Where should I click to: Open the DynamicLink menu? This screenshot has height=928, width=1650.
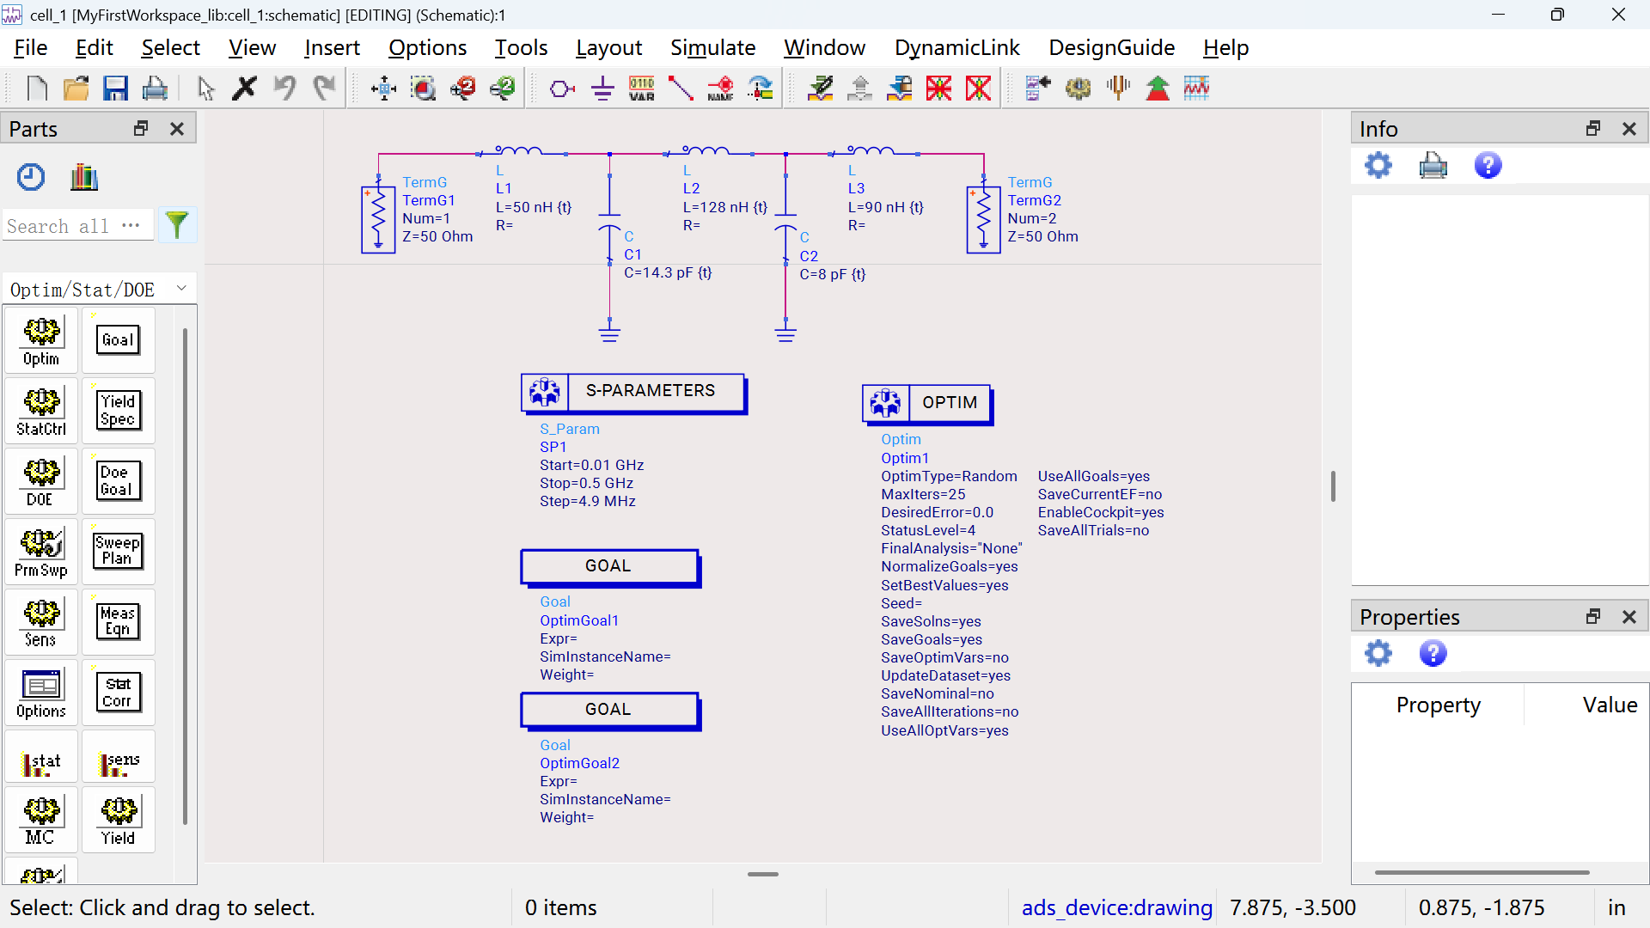click(956, 47)
